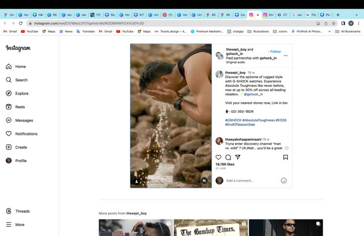Switch to the KIT tab
The height and width of the screenshot is (236, 364).
pyautogui.click(x=139, y=15)
